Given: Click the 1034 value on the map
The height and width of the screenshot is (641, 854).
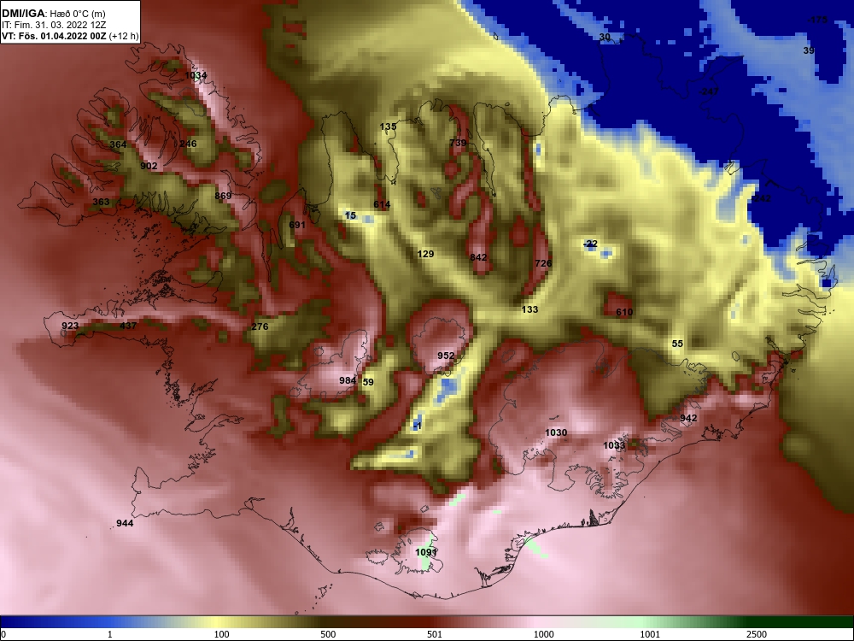Looking at the screenshot, I should tap(196, 75).
